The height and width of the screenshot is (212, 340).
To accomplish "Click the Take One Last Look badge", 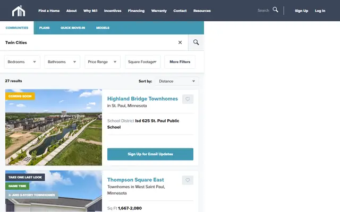I will pyautogui.click(x=25, y=177).
